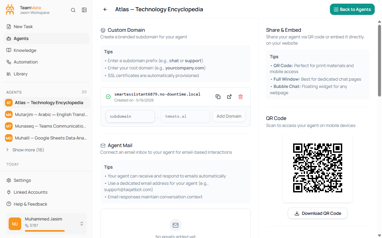
Task: Click the Custom Domain globe icon
Action: coord(103,30)
